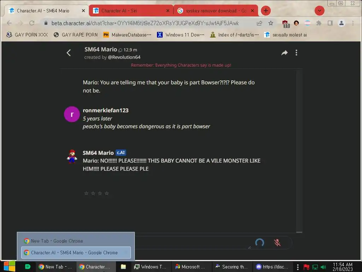Open the red shield extension with badge
Viewport: 362px width, 272px height.
[x=286, y=24]
